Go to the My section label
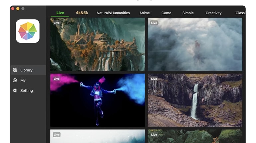Viewport: 256px width, 143px height. (23, 80)
